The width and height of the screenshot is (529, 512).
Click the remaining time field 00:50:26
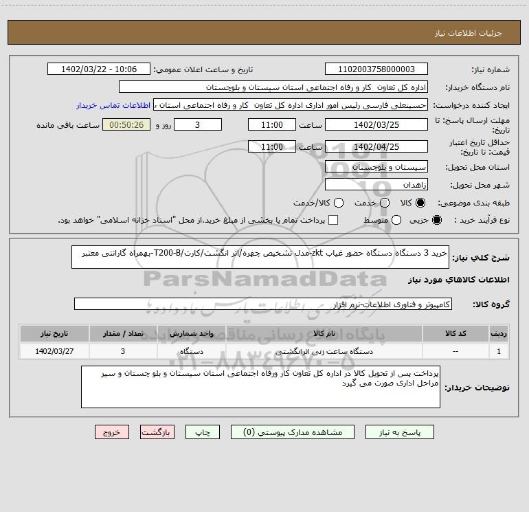pos(126,124)
